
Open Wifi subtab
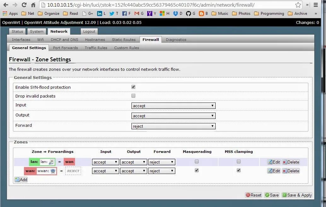coord(41,40)
